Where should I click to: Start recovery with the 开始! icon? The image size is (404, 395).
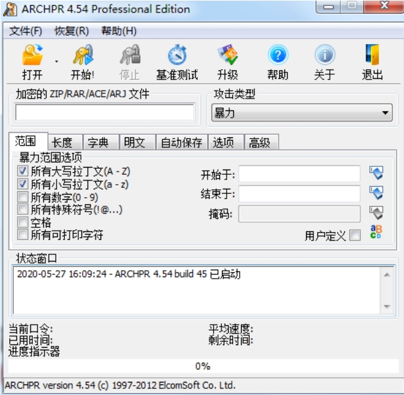pos(83,55)
